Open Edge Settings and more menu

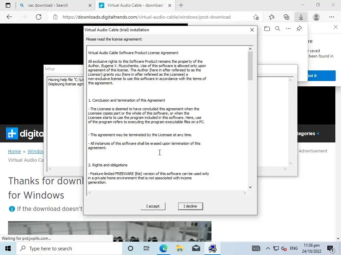pyautogui.click(x=331, y=17)
